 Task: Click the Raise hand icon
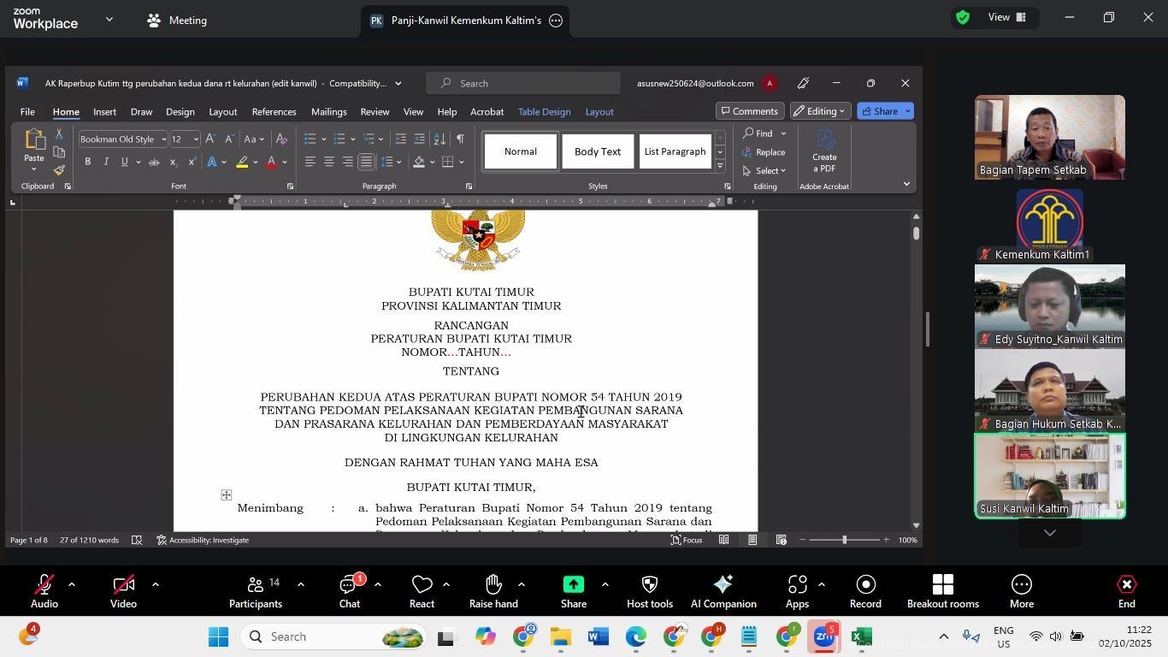[493, 591]
